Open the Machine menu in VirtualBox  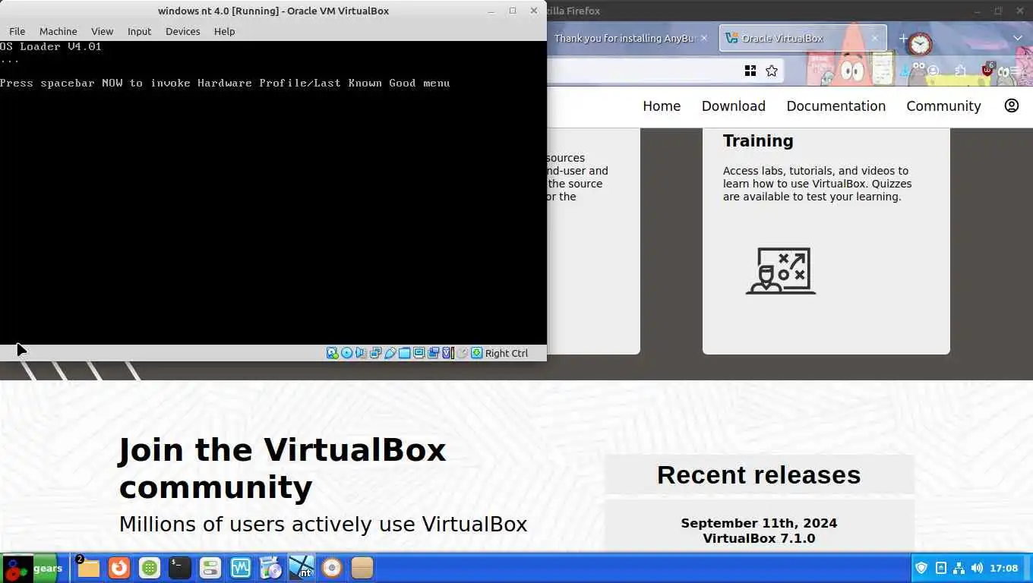[x=58, y=31]
